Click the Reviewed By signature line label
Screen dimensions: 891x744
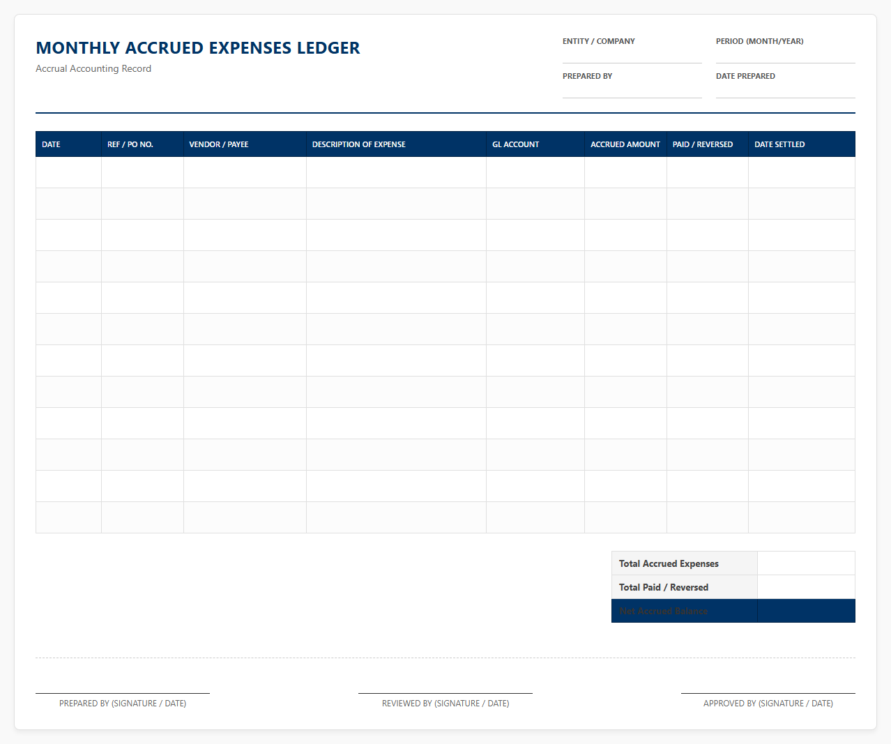(x=445, y=704)
